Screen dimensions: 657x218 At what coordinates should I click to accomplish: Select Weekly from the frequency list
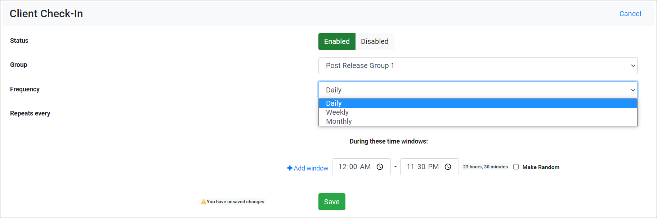point(337,113)
